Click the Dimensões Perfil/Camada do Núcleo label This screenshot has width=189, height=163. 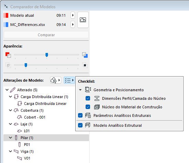[x=134, y=98]
